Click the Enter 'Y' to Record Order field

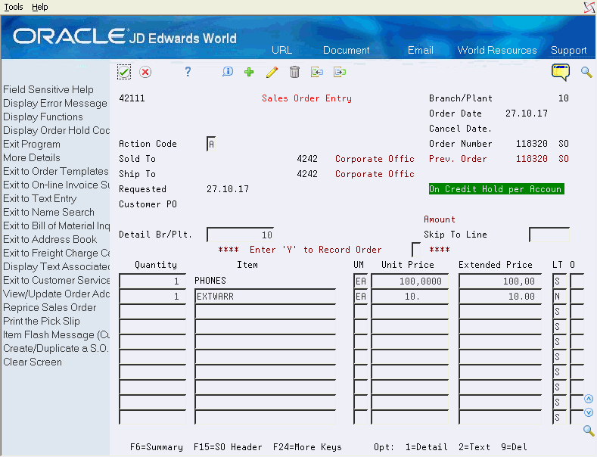416,250
